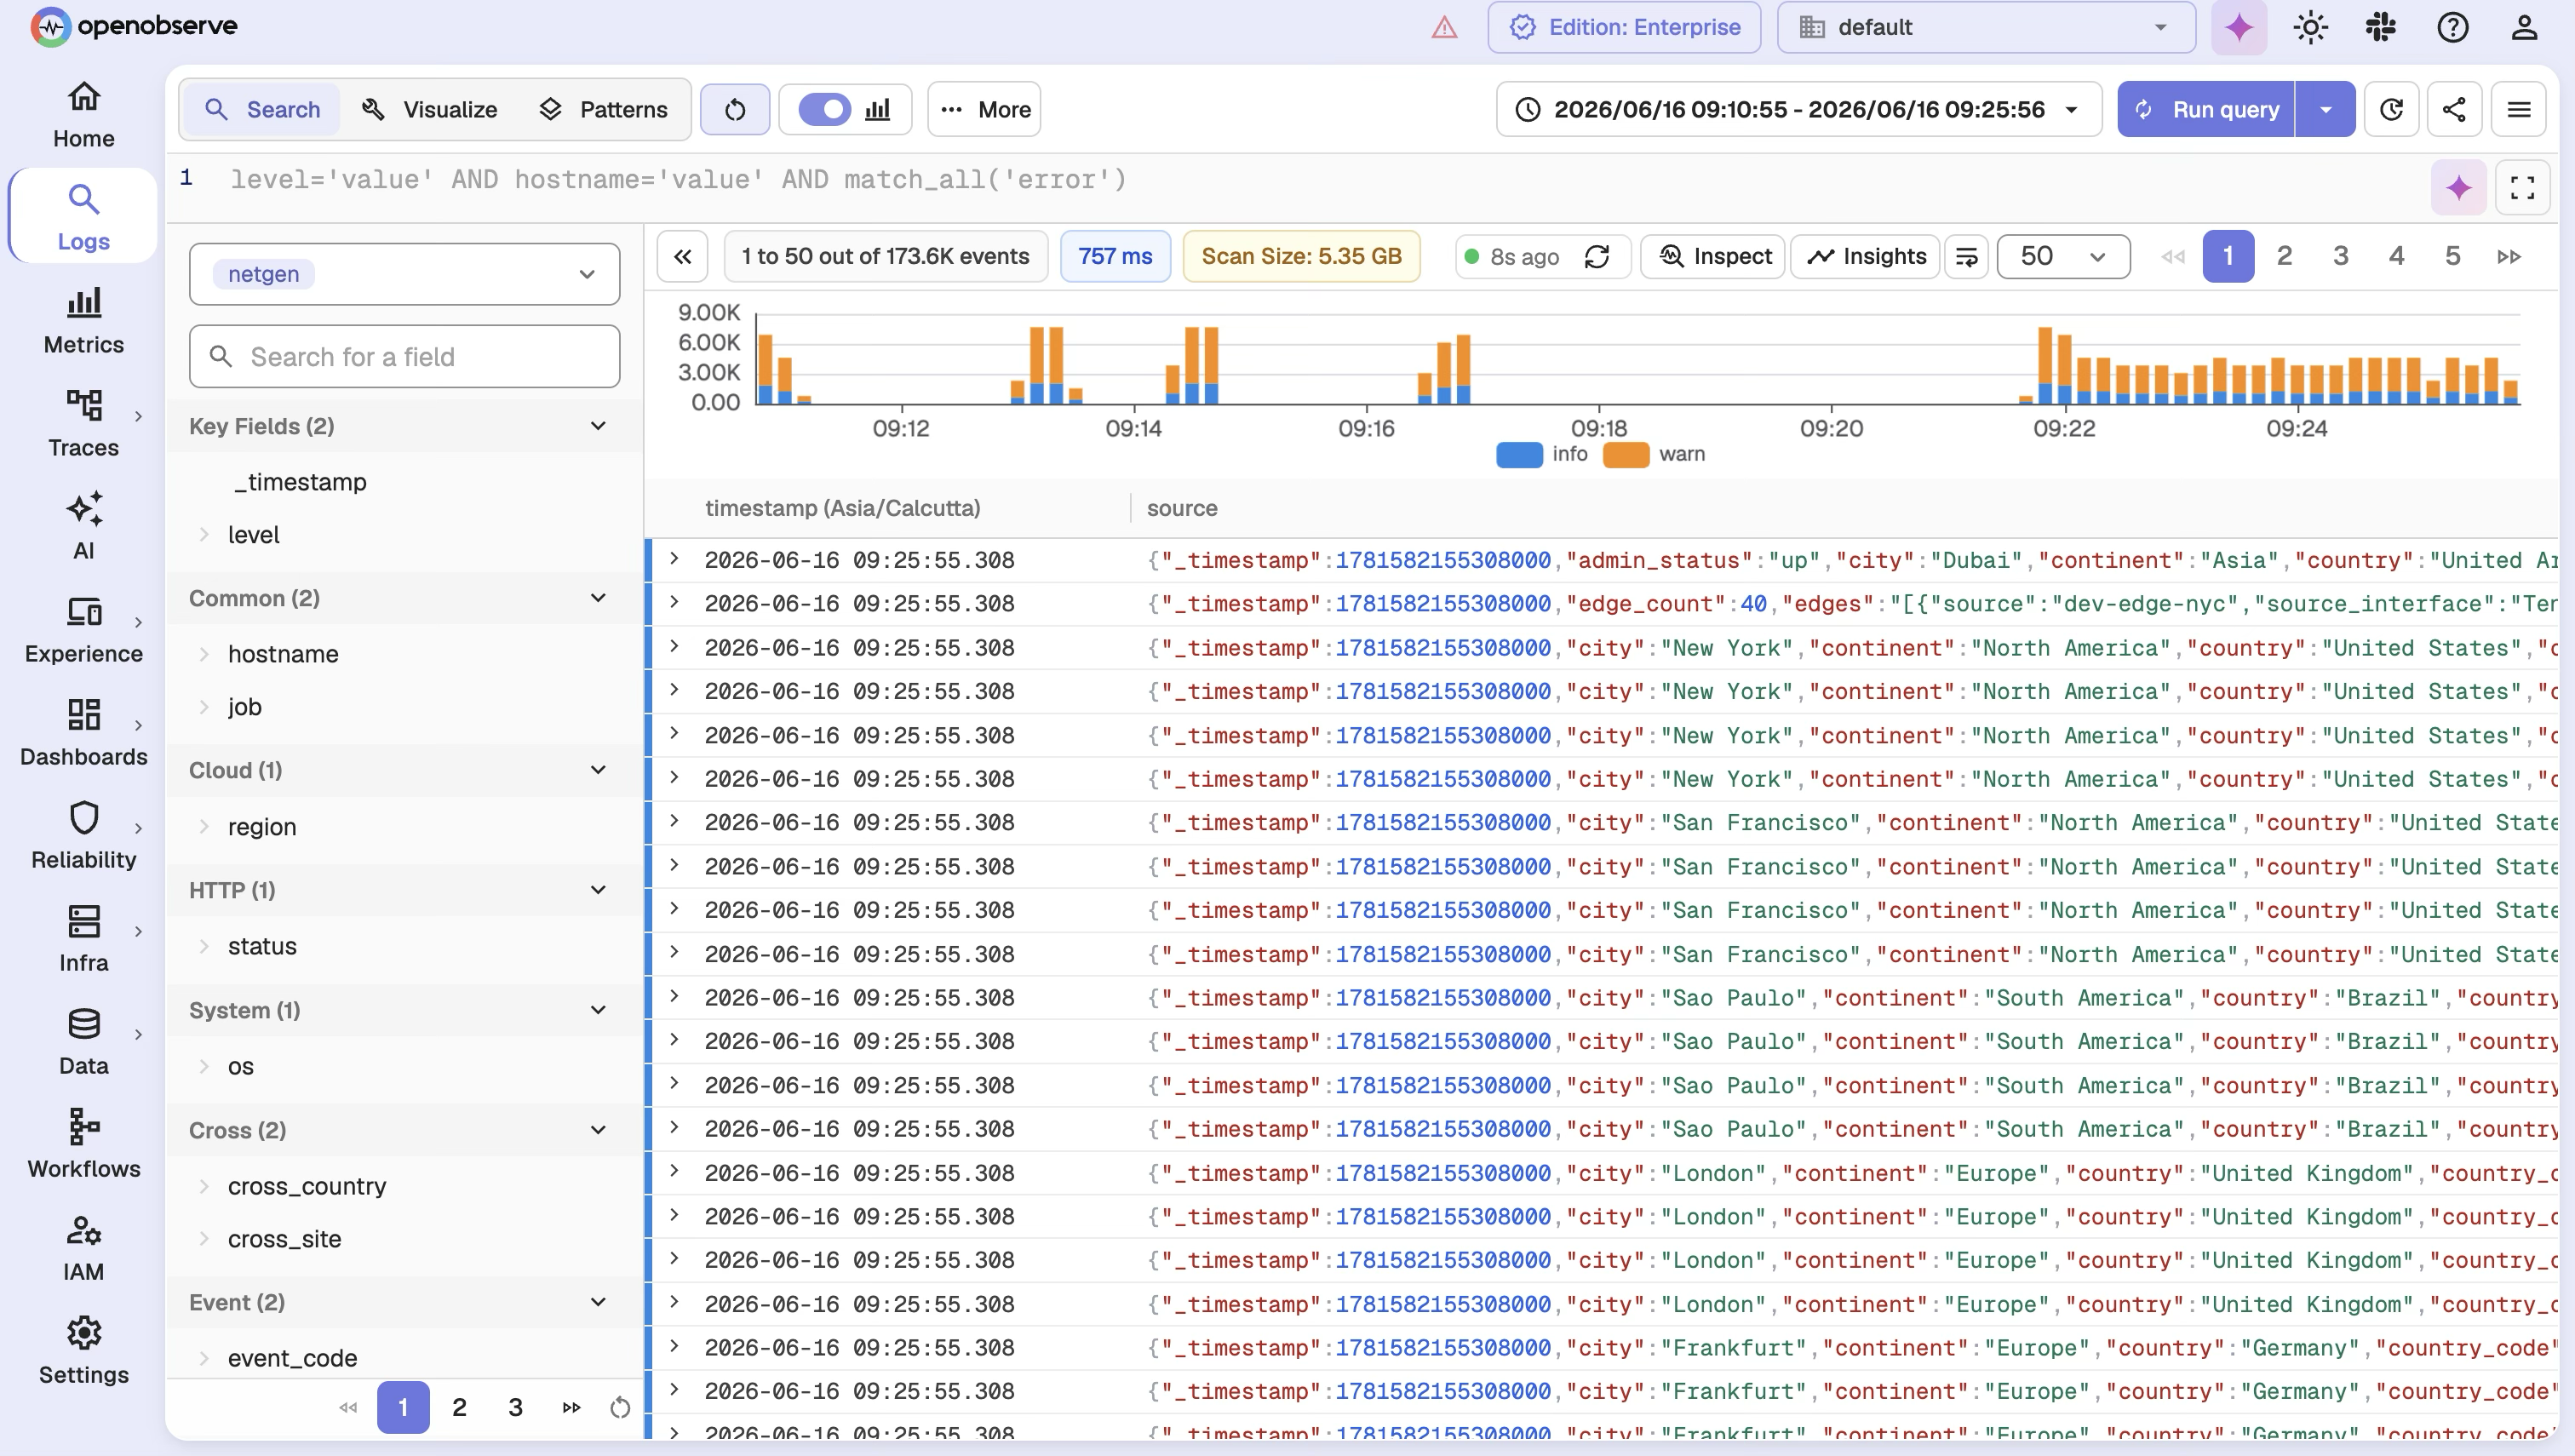
Task: Toggle the histogram switch
Action: [x=826, y=109]
